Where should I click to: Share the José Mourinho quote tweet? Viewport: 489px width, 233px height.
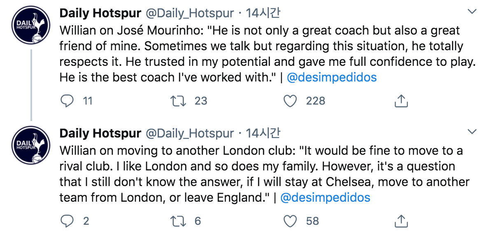coord(401,101)
